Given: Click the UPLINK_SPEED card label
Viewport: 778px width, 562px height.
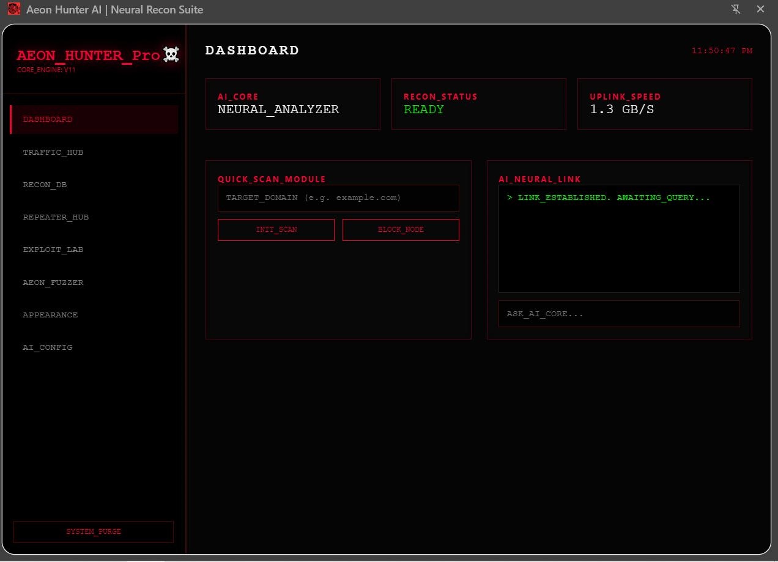Looking at the screenshot, I should point(625,97).
